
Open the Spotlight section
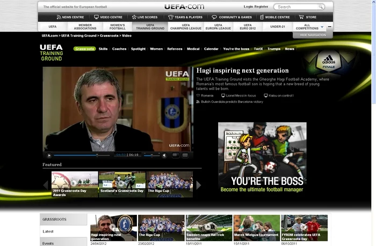point(138,49)
